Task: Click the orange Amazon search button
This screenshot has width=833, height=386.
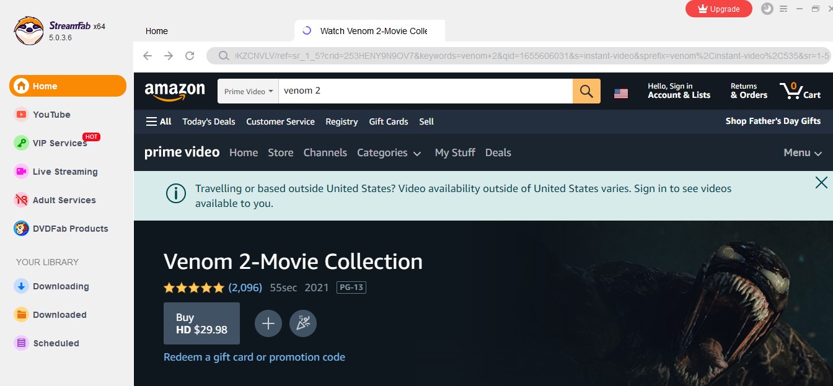Action: (586, 91)
